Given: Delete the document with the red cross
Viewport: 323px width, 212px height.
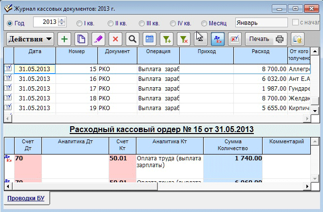Looking at the screenshot, I should tap(115, 39).
